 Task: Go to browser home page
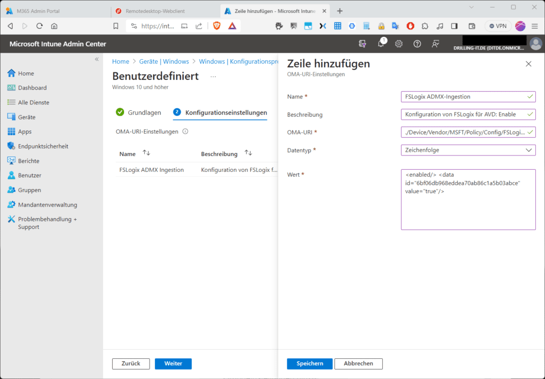(x=54, y=26)
